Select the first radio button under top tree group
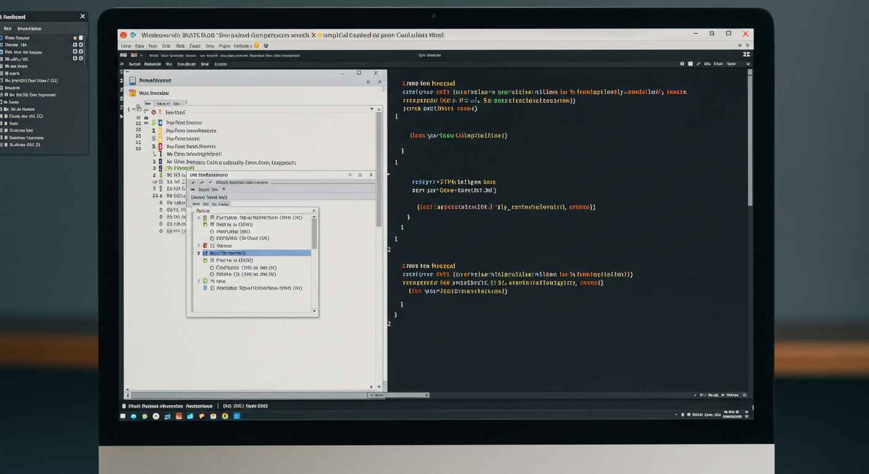This screenshot has width=869, height=474. (x=212, y=231)
